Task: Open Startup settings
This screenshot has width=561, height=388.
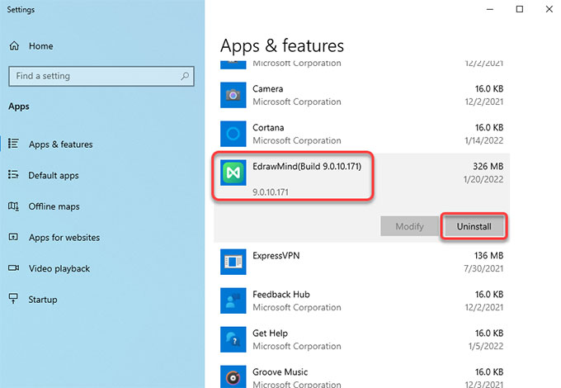Action: (x=43, y=300)
